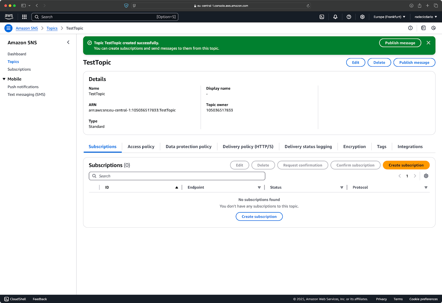Sort by Status column arrow
Image resolution: width=442 pixels, height=303 pixels.
[342, 187]
